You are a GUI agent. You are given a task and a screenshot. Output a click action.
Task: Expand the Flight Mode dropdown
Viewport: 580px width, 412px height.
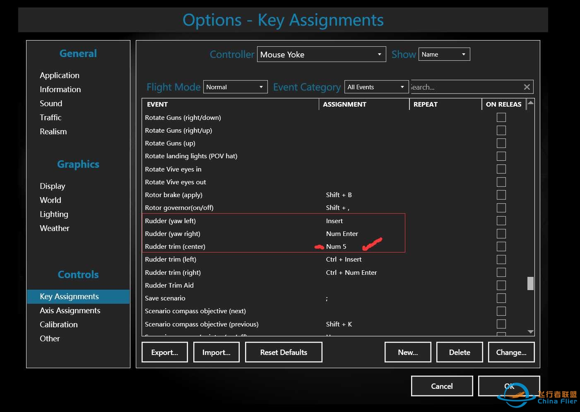point(235,87)
